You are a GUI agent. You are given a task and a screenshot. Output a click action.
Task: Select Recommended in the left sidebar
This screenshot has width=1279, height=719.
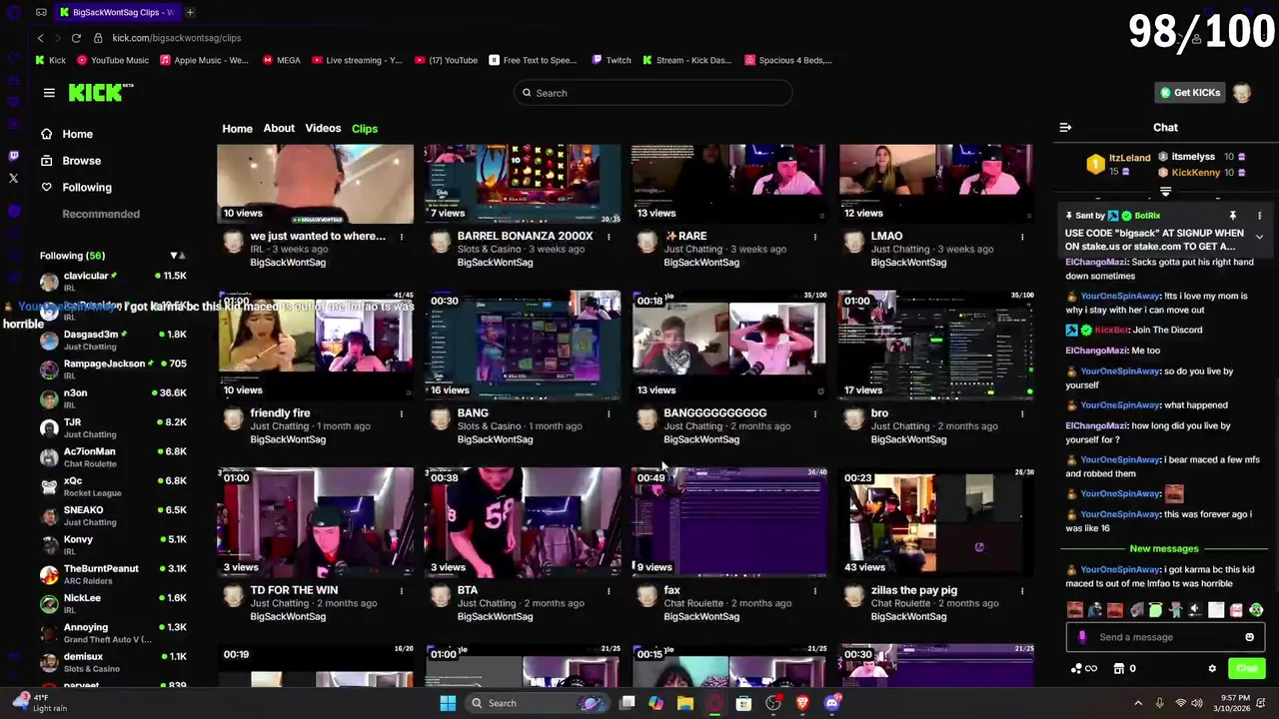click(101, 214)
